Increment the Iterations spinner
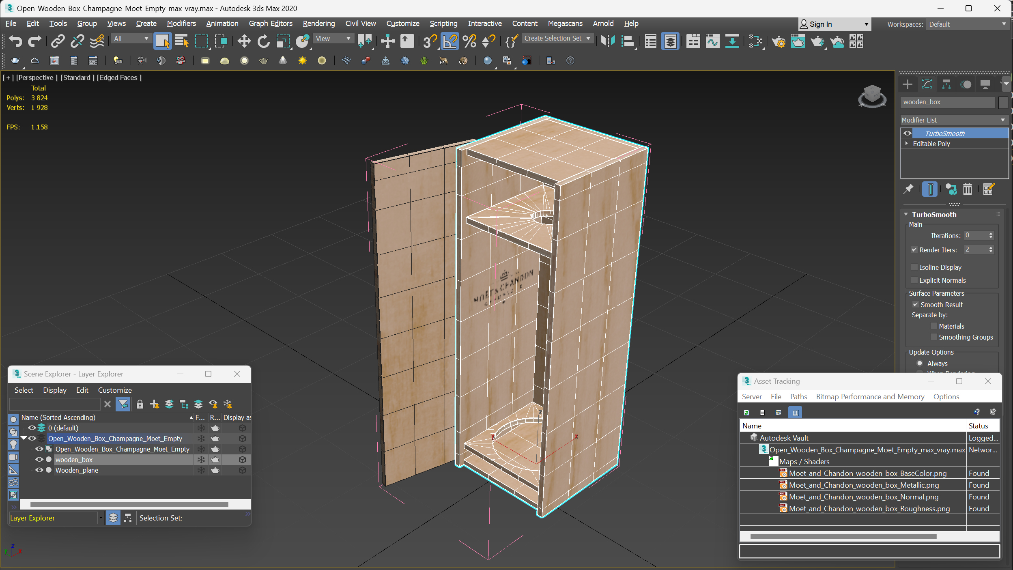 click(x=991, y=233)
